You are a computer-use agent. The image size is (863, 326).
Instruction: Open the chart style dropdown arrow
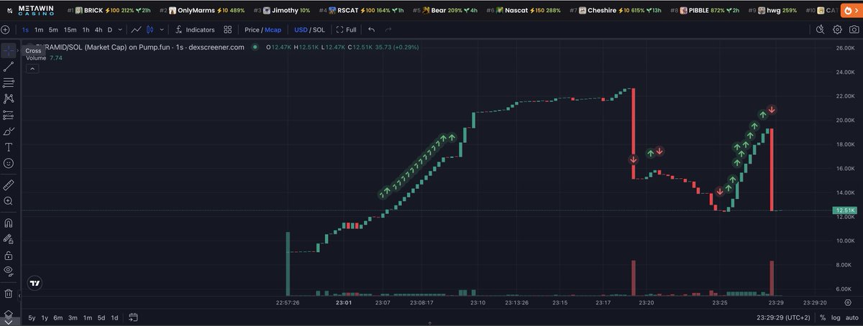(x=162, y=29)
